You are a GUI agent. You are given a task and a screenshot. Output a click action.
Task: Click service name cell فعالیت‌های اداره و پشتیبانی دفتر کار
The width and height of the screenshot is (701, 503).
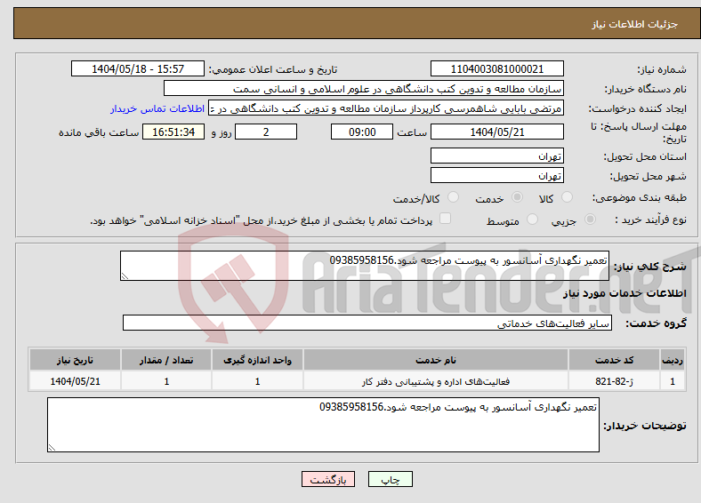435,381
